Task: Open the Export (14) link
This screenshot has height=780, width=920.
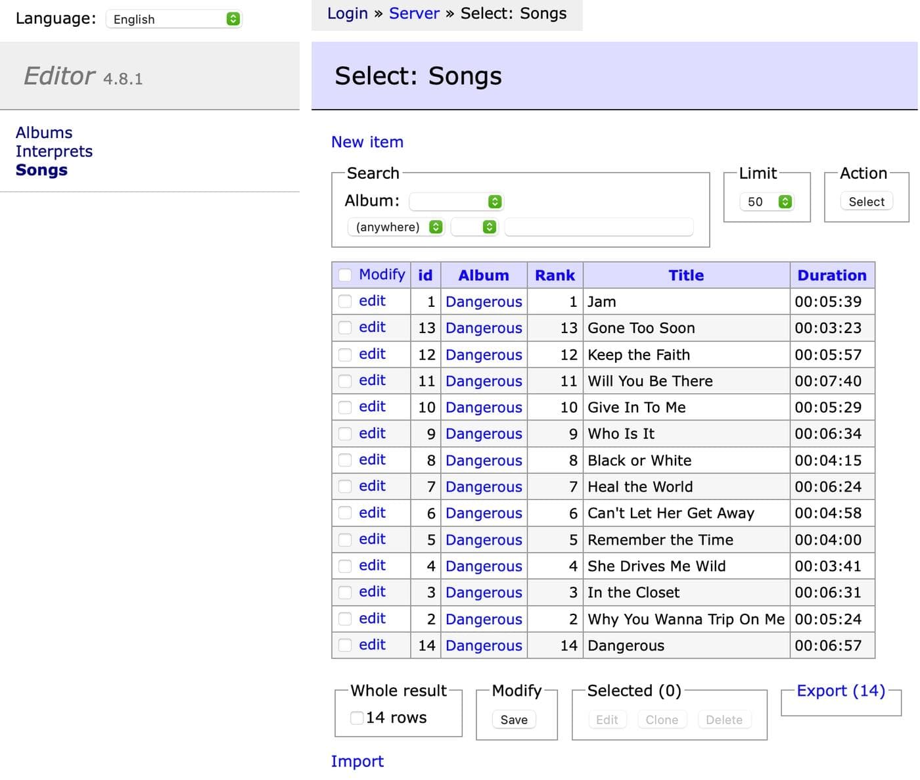Action: 841,691
